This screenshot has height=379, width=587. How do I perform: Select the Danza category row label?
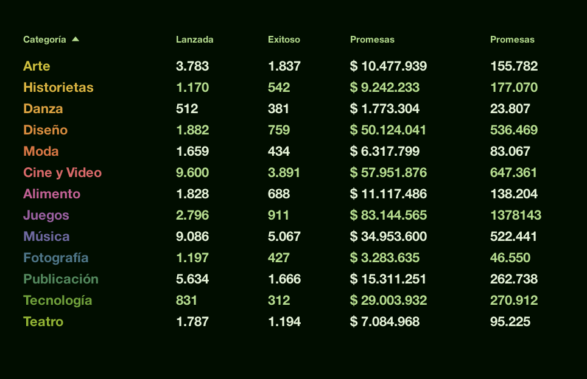click(43, 109)
